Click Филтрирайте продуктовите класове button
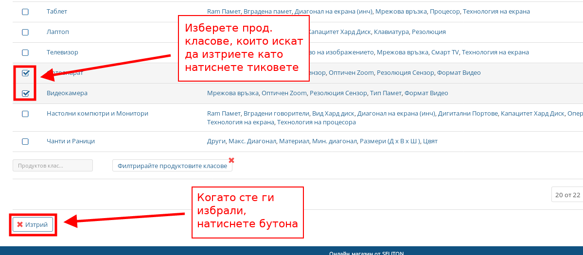Image resolution: width=583 pixels, height=255 pixels. click(x=172, y=166)
